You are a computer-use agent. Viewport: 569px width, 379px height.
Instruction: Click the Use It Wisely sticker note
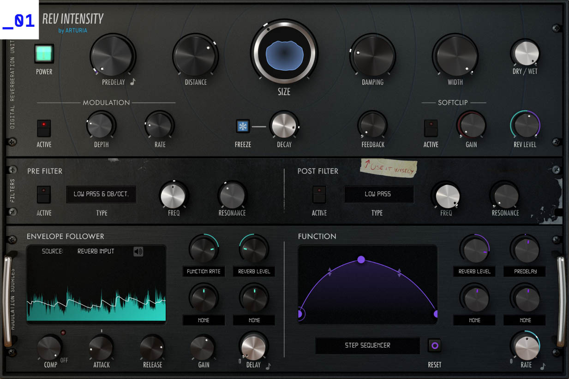click(x=389, y=168)
